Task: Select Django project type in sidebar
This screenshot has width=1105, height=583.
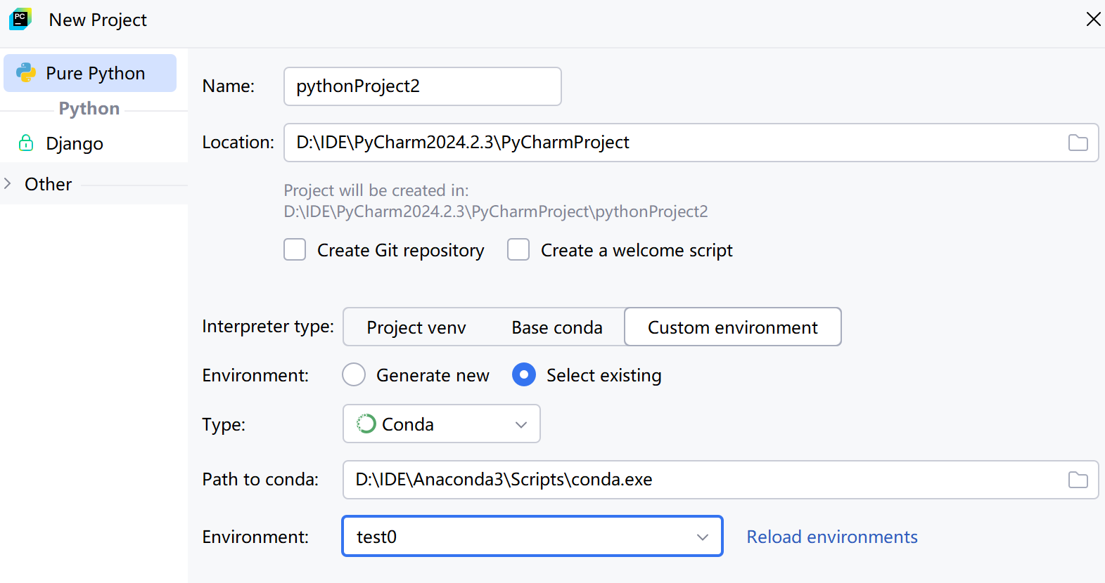Action: point(75,143)
